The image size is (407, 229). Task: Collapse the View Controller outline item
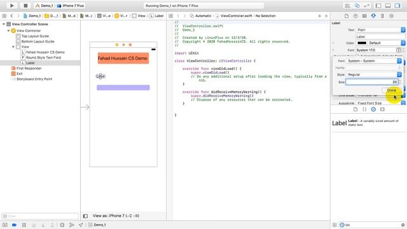(x=8, y=31)
